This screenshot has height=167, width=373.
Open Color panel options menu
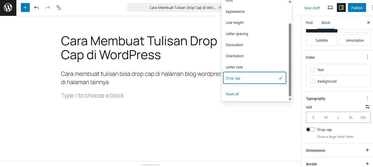click(367, 57)
